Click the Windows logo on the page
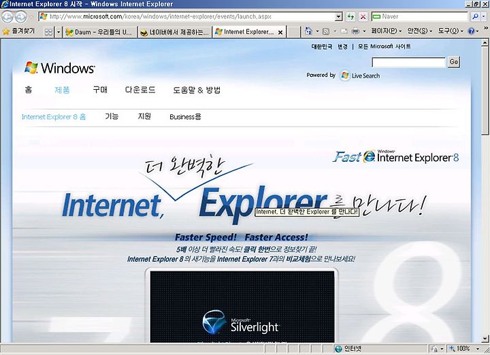490x355 pixels. 60,68
